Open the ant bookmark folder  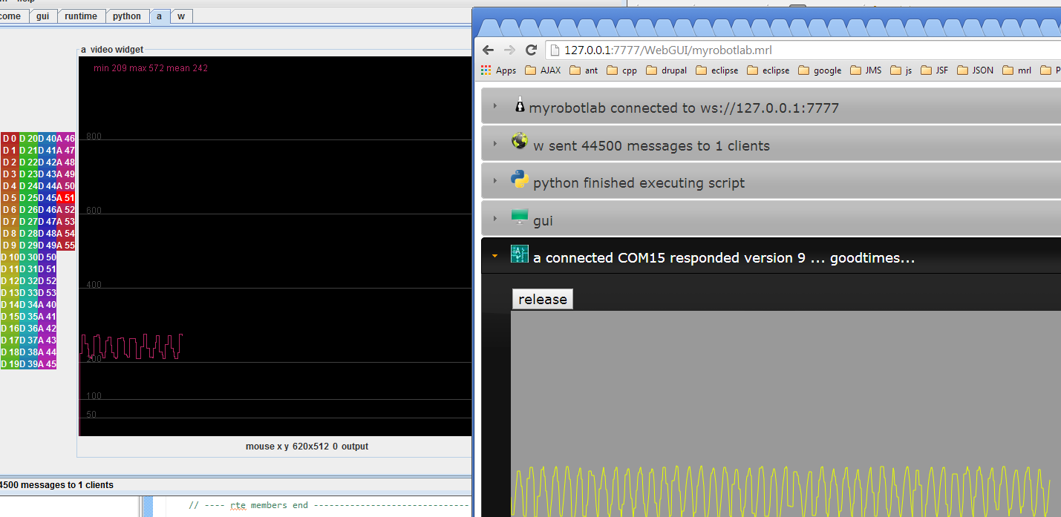(584, 70)
